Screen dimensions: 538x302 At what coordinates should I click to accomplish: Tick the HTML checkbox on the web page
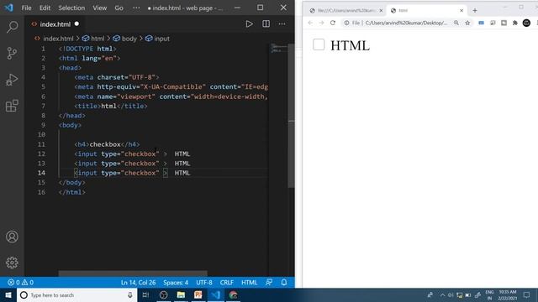(x=319, y=44)
